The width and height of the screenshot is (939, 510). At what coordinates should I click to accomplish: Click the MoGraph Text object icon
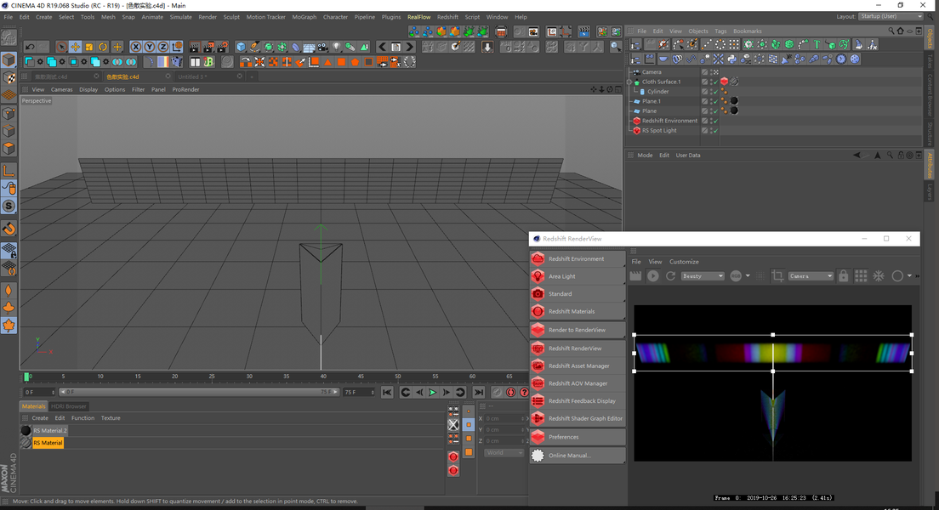coord(817,44)
